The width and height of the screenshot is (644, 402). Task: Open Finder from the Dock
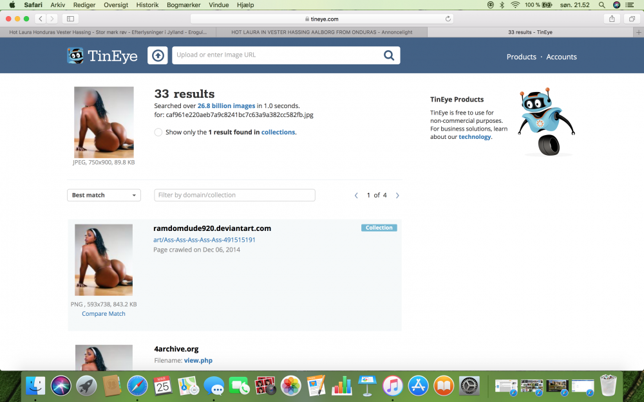pyautogui.click(x=35, y=386)
